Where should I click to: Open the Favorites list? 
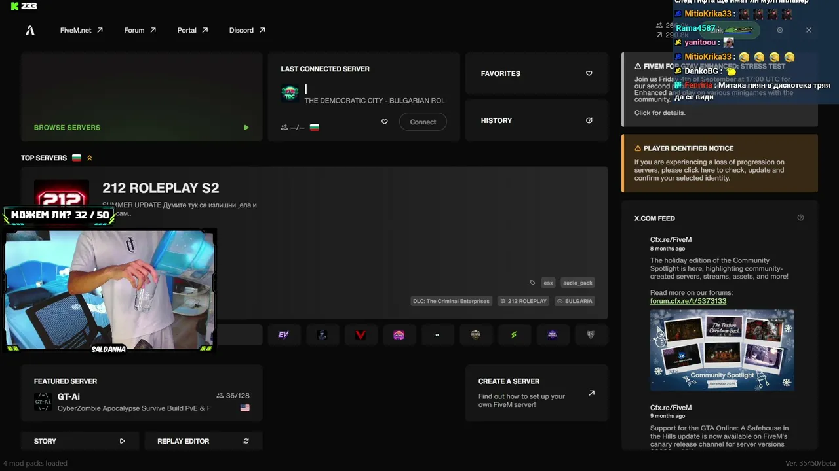tap(536, 73)
